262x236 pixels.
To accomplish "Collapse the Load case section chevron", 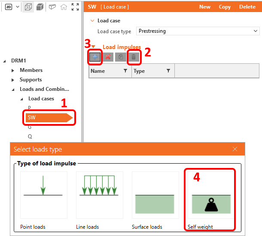I will pos(92,21).
